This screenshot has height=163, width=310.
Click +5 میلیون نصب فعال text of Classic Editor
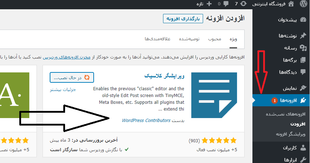[x=217, y=150]
